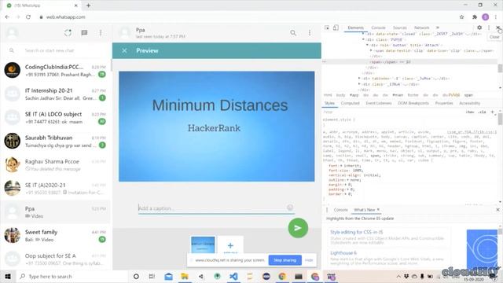Add new style rule plus icon
503x283 pixels.
(x=493, y=112)
